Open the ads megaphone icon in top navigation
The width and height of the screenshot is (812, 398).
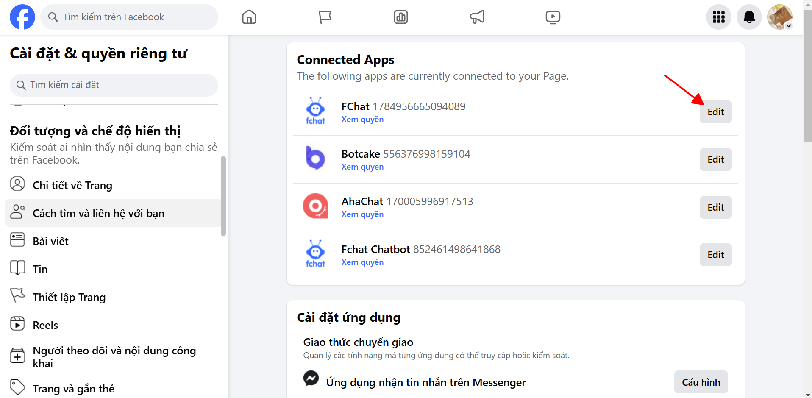477,17
